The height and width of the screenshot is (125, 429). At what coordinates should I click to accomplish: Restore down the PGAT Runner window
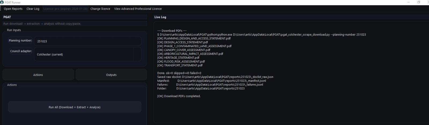[419, 2]
